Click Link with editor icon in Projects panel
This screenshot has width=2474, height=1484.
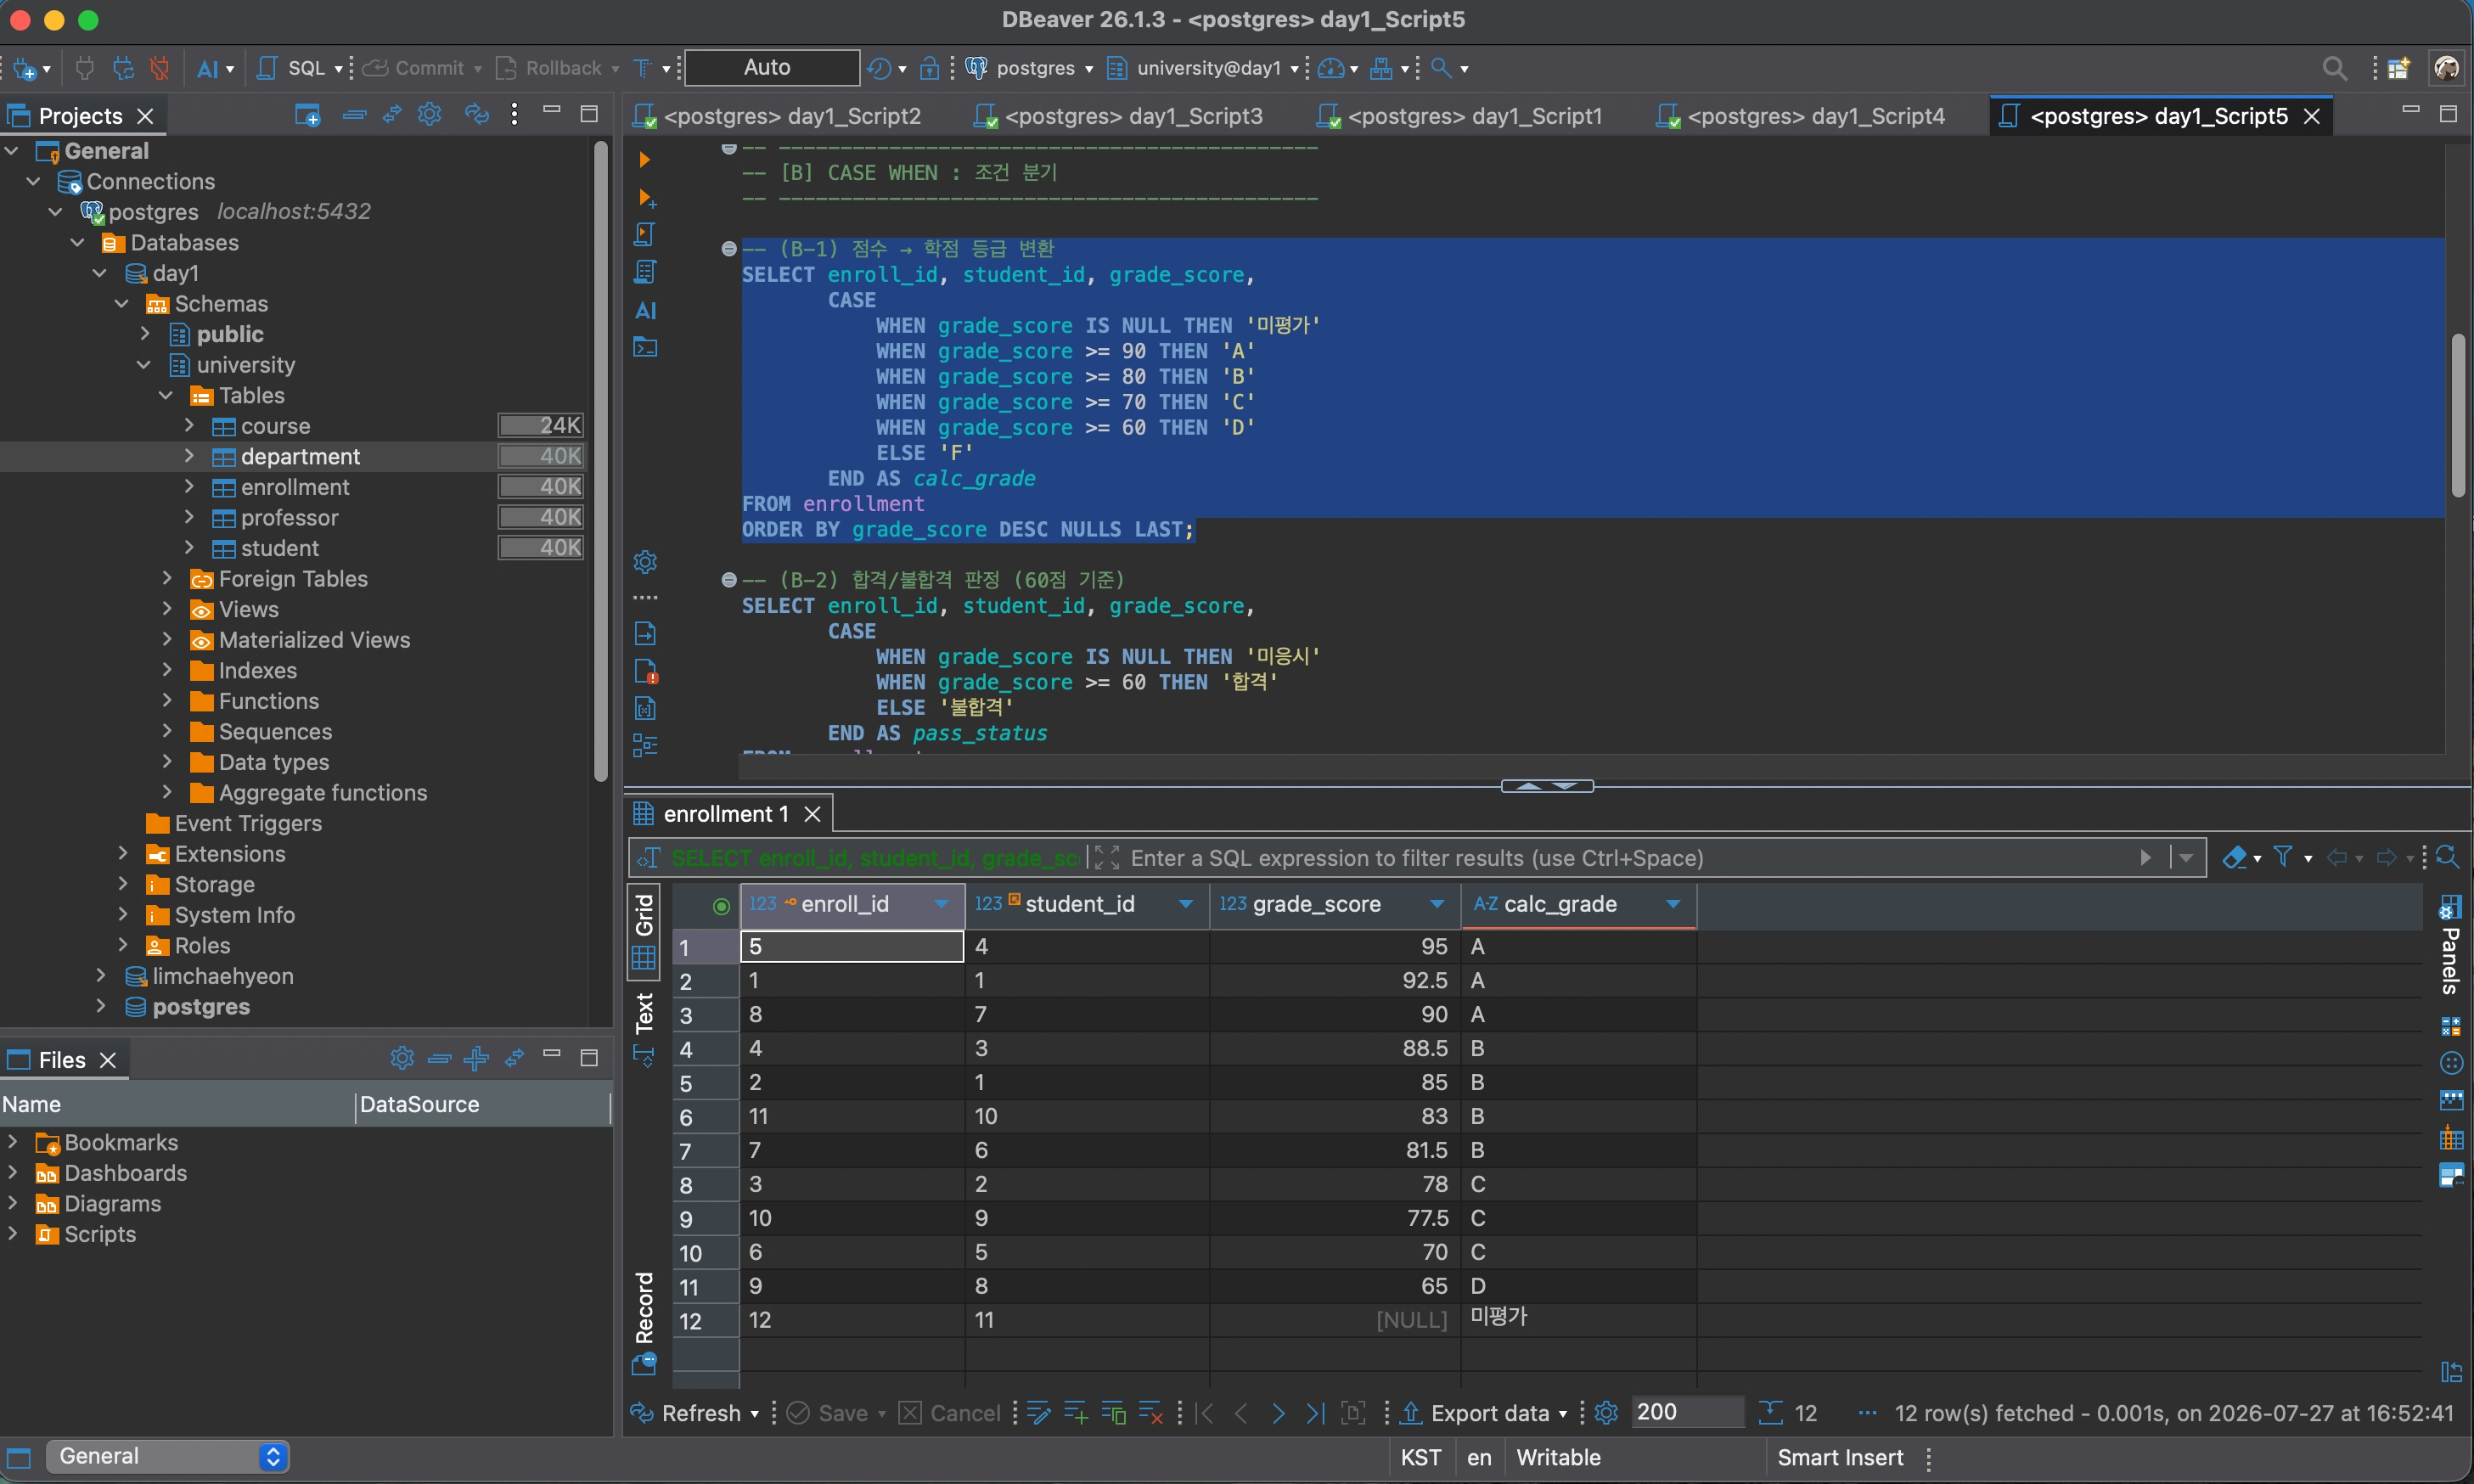[x=392, y=114]
